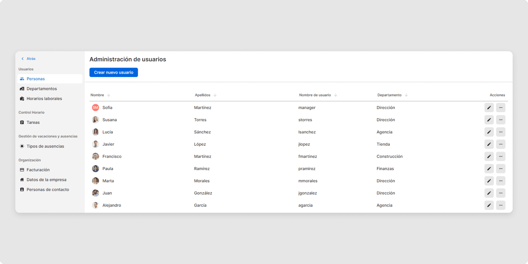Click Crear nuevo usuario button
This screenshot has width=528, height=264.
coord(114,73)
